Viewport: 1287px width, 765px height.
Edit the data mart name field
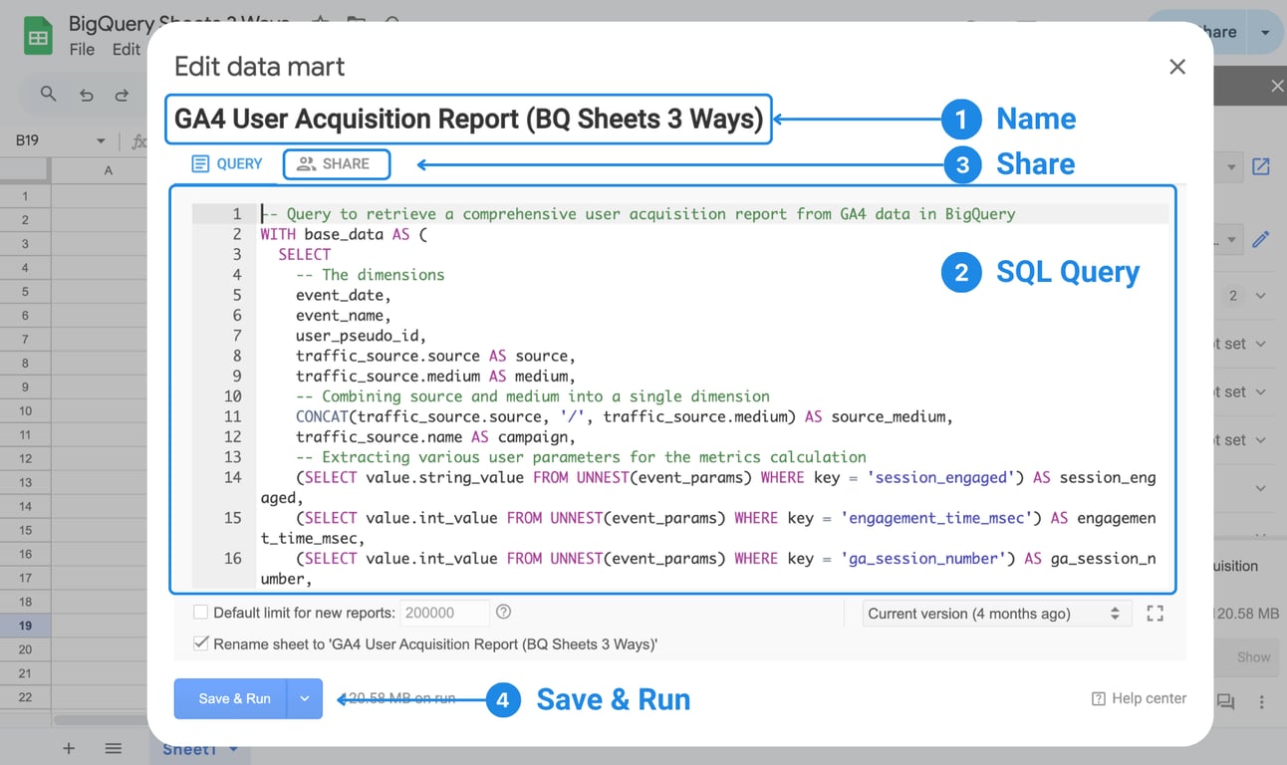click(x=468, y=120)
